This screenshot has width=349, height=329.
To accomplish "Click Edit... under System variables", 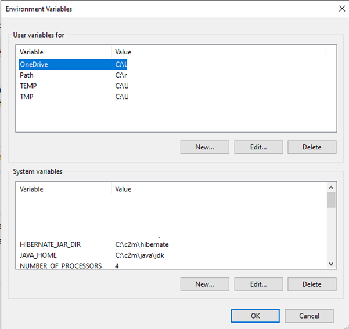I will [x=258, y=284].
